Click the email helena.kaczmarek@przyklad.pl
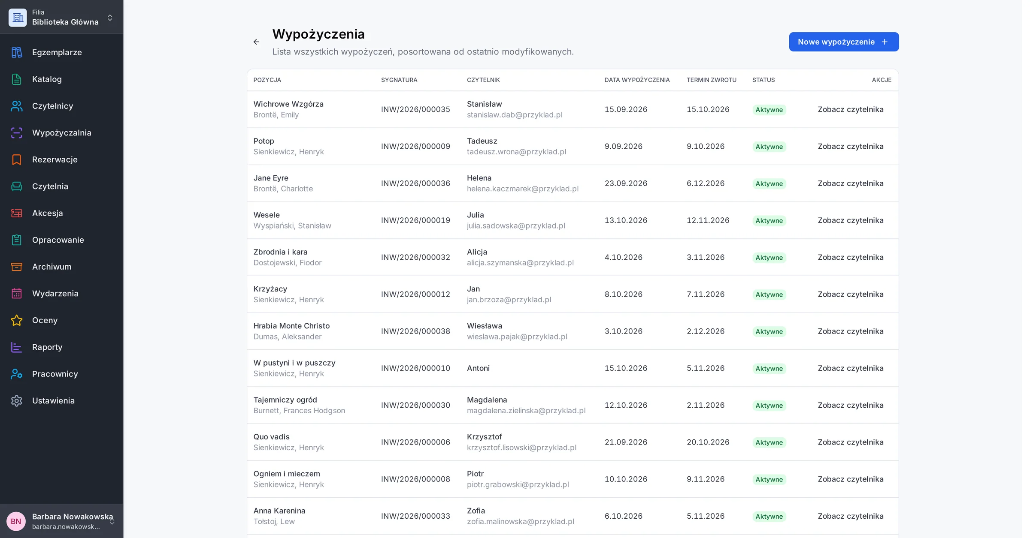 coord(523,189)
